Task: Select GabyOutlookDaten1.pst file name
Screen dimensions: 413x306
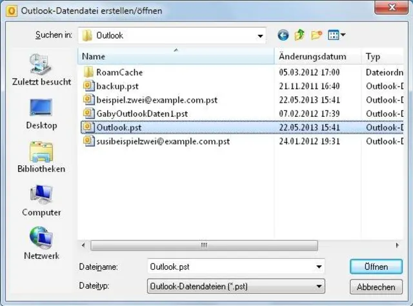Action: (142, 114)
